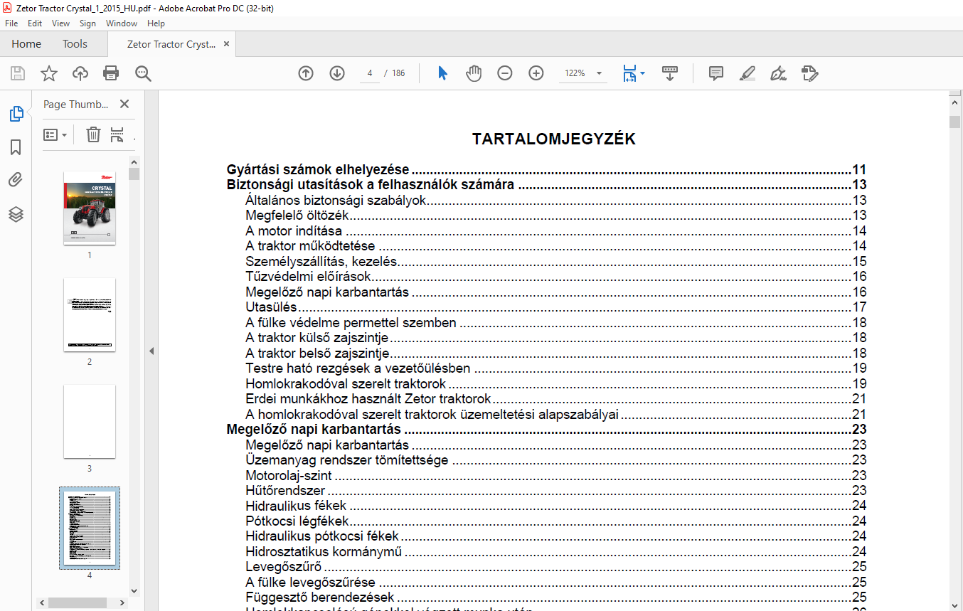Click the thumbnail panel scroll down arrow
Viewport: 963px width, 611px height.
pos(134,590)
